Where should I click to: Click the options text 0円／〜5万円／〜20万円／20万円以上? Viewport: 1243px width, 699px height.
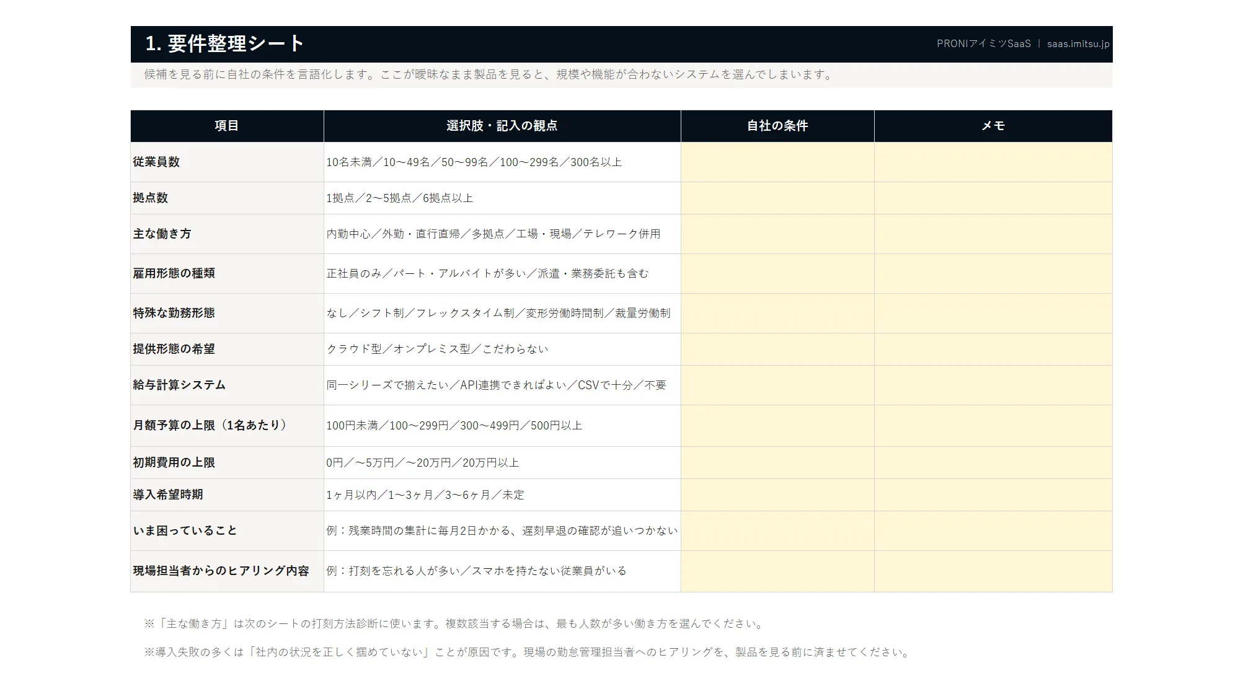(x=423, y=463)
